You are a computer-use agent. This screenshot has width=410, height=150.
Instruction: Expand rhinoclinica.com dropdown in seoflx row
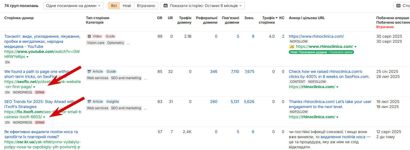point(337,87)
